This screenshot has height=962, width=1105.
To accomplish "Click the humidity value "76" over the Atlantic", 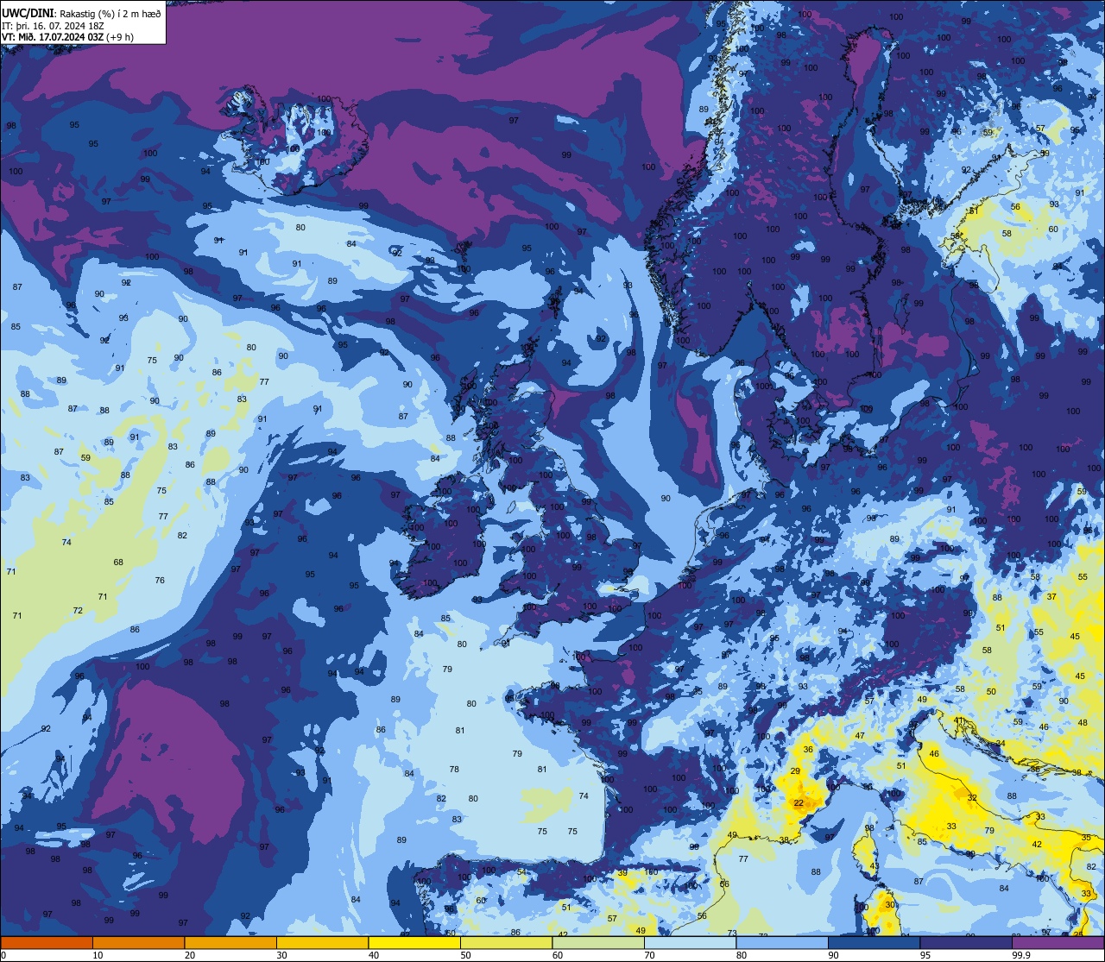I will 160,581.
